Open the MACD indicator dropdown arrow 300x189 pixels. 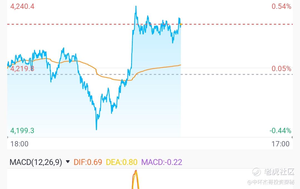tap(67, 162)
